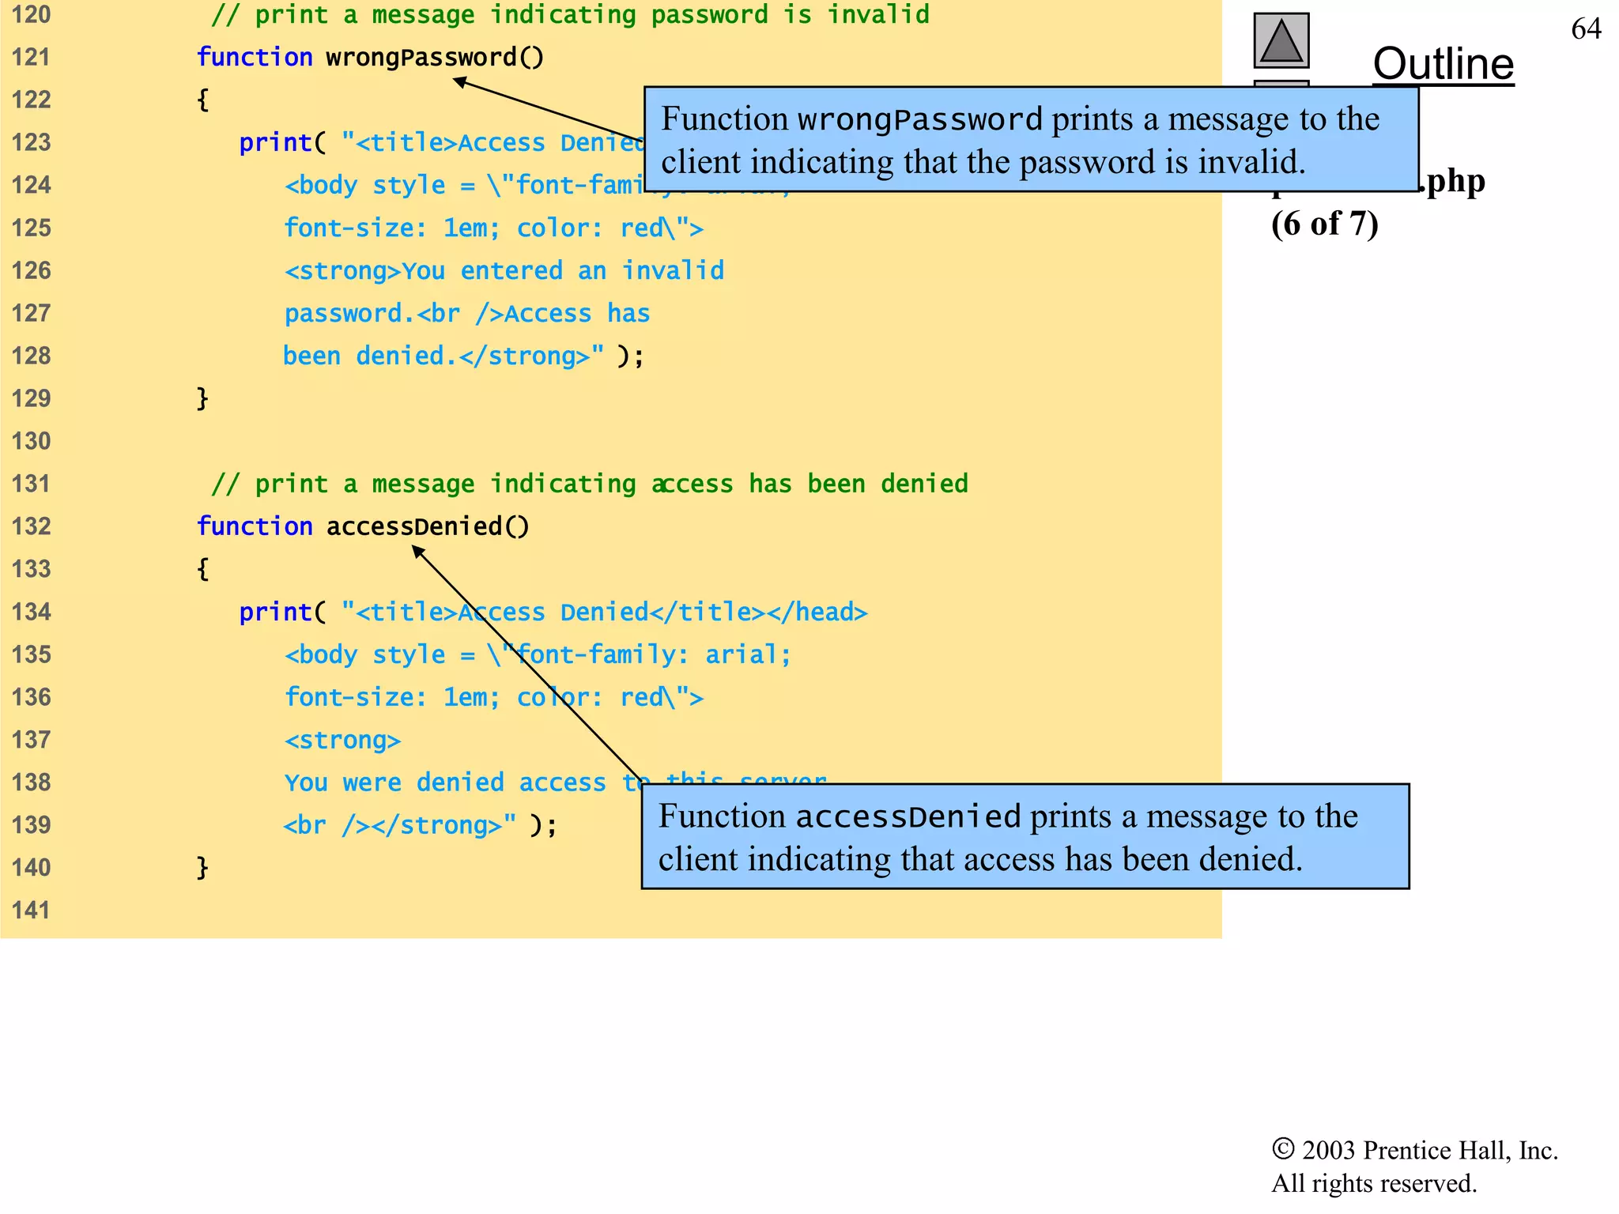Screen dimensions: 1619x1214
Task: Open the Outline heading link
Action: click(x=1443, y=64)
